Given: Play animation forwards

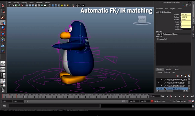Looking at the screenshot, I should point(179,96).
